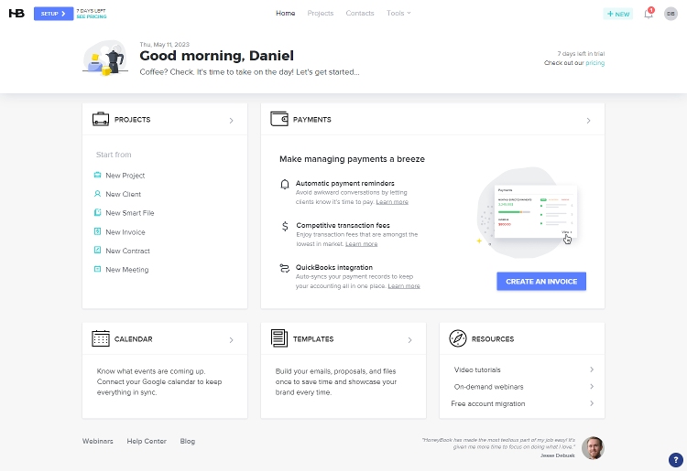The image size is (687, 471).
Task: Expand the Projects panel chevron
Action: (231, 121)
